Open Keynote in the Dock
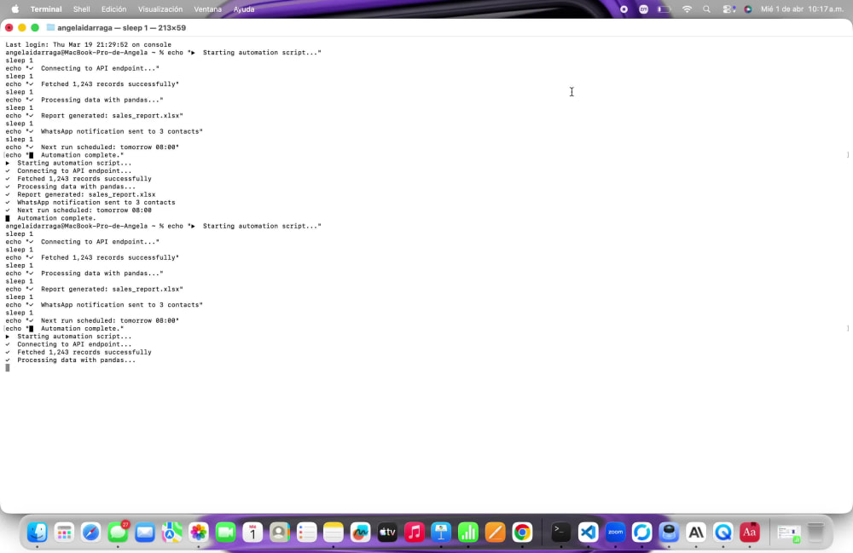 tap(441, 533)
